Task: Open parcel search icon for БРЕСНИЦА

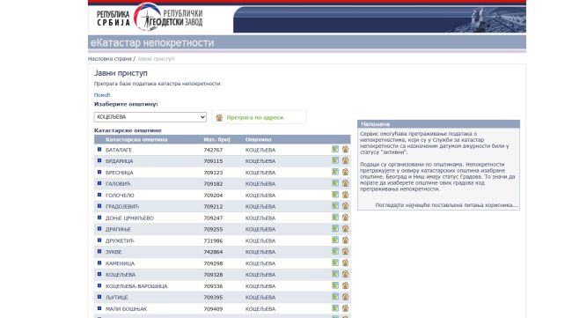Action: point(335,172)
